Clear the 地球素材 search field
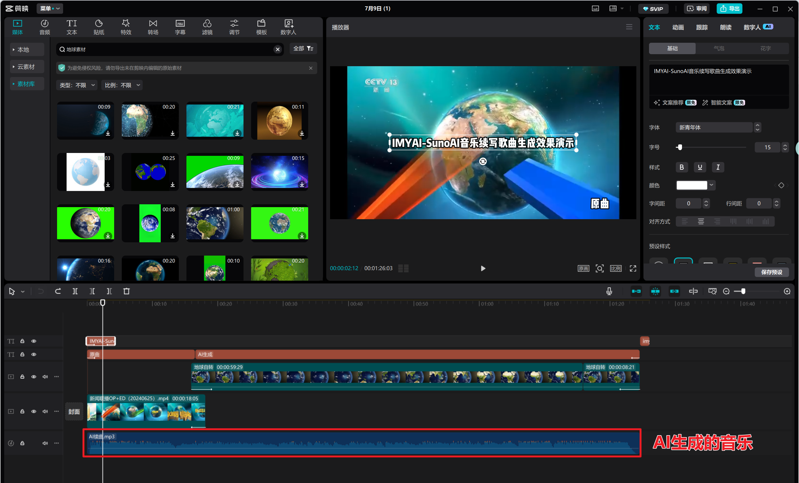This screenshot has height=483, width=799. [x=277, y=49]
